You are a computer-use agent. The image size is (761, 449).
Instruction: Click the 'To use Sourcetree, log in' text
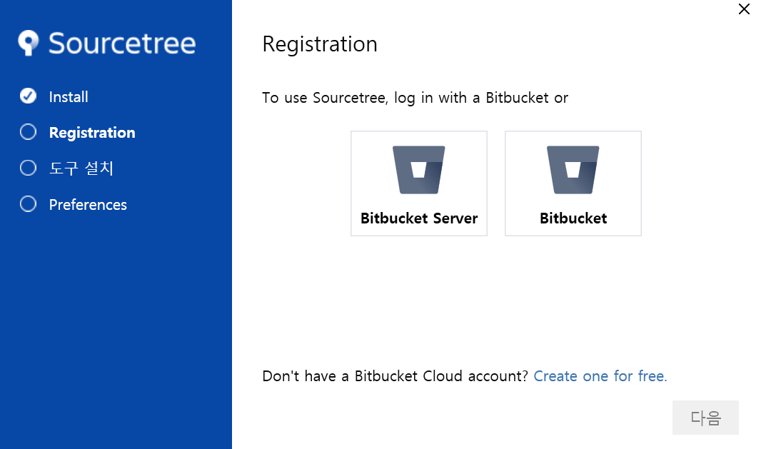coord(415,98)
